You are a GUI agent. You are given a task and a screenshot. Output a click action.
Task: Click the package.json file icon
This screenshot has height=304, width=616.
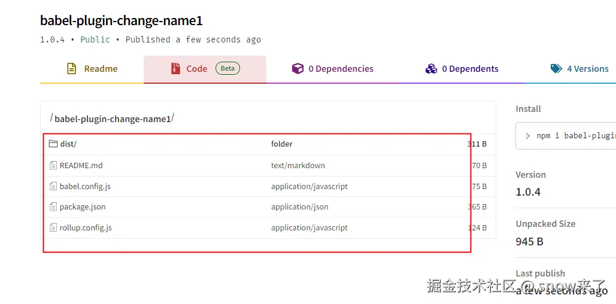click(53, 206)
